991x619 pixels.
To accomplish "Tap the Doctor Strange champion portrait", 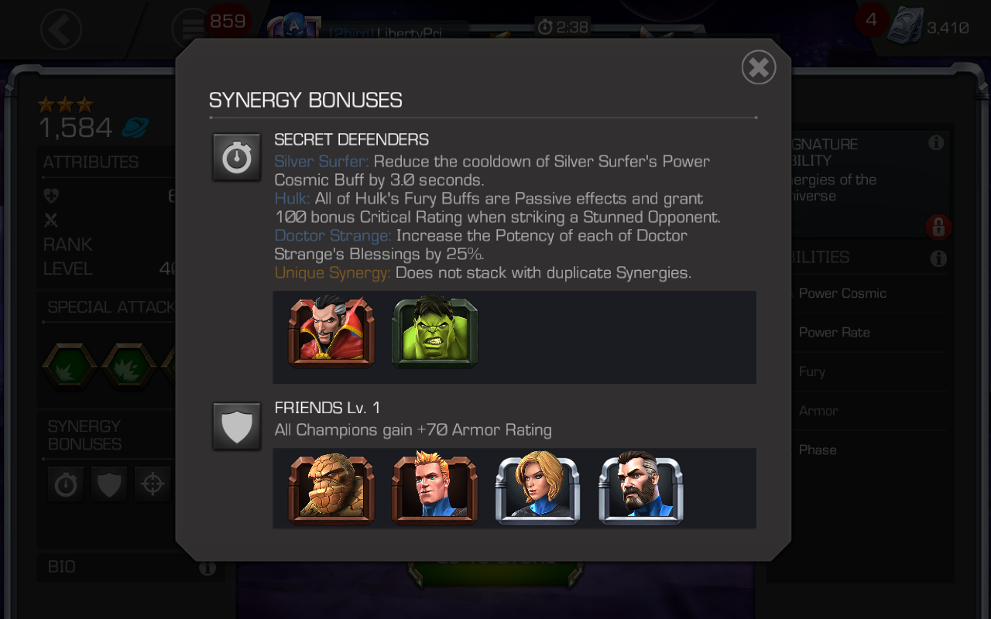I will coord(331,332).
